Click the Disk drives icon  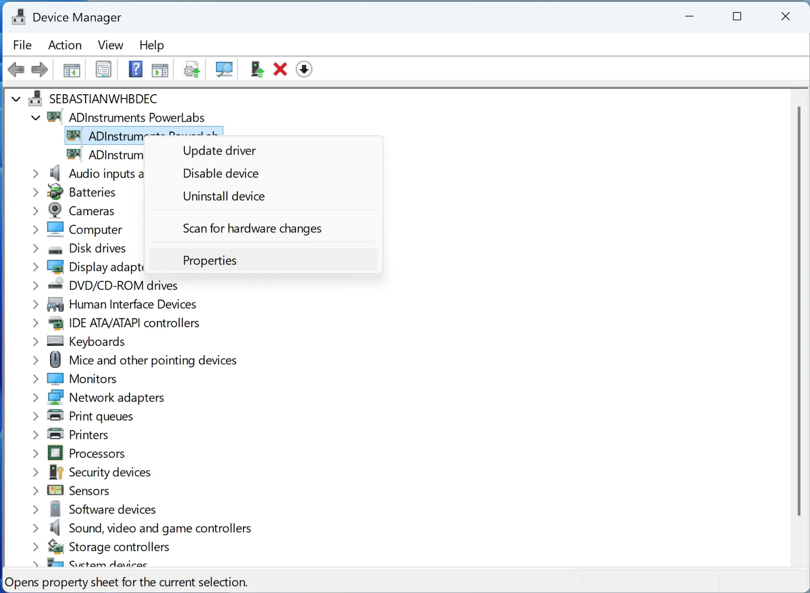tap(55, 249)
